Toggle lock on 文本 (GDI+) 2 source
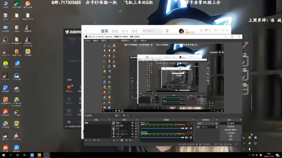This screenshot has height=158, width=282. click(136, 134)
